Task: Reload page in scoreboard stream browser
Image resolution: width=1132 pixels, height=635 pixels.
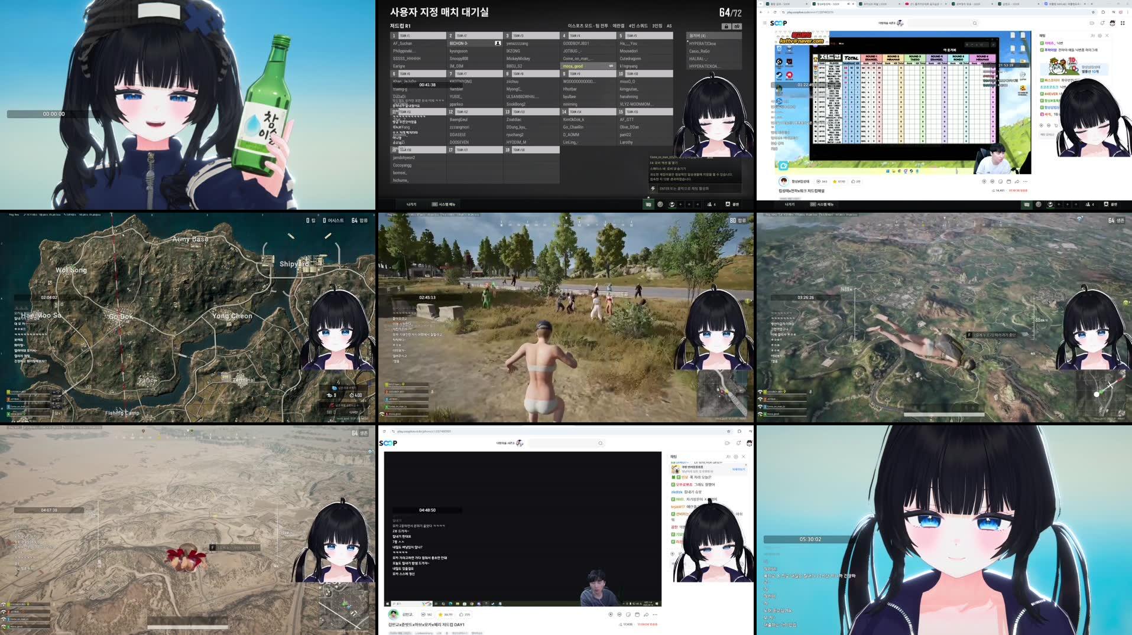Action: point(776,12)
